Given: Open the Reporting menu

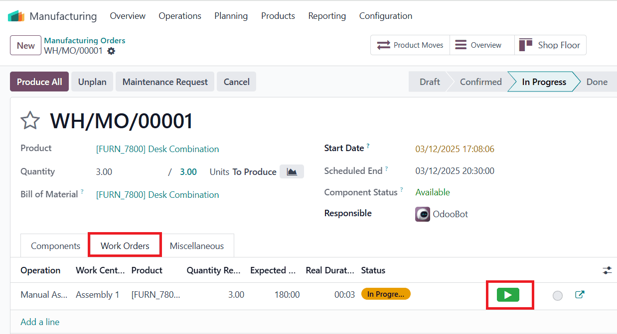Looking at the screenshot, I should click(x=327, y=16).
